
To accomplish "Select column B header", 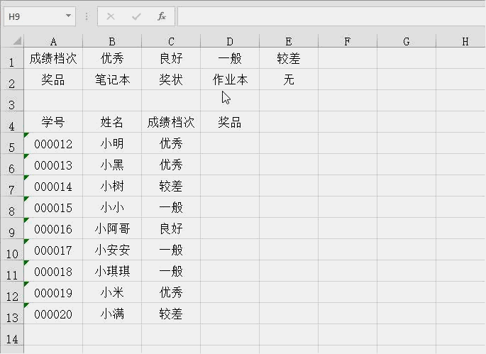I will click(x=112, y=41).
